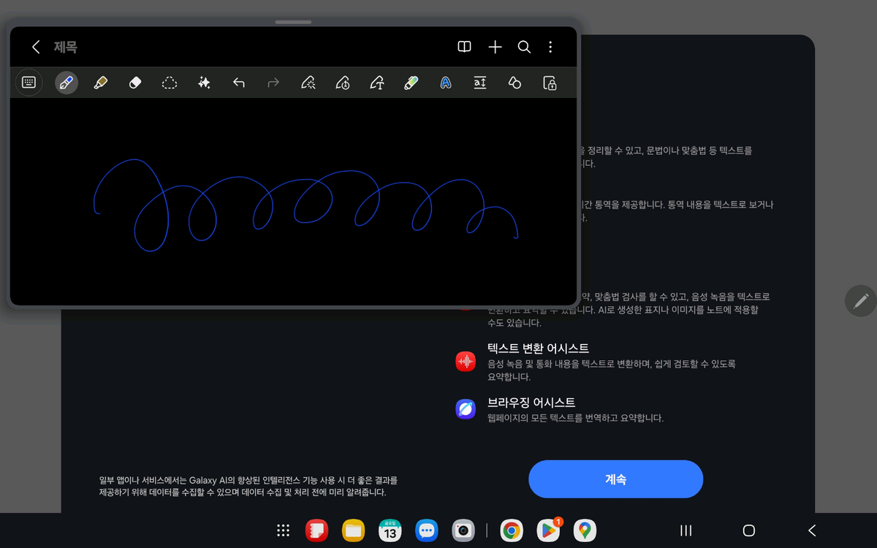Toggle the note edit lock

coord(549,83)
